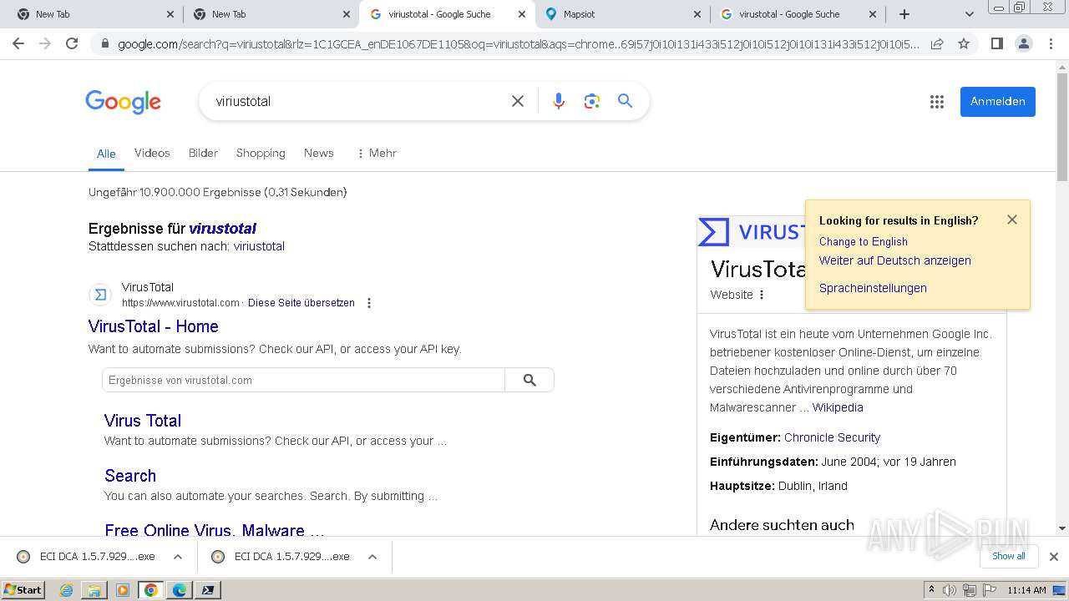Click the Google logo

click(x=123, y=102)
